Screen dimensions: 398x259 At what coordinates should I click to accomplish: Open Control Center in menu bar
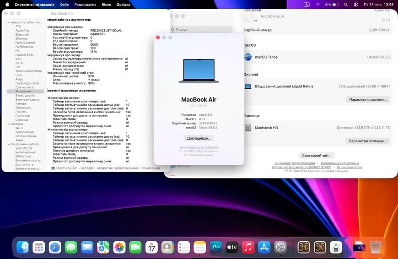[x=356, y=4]
